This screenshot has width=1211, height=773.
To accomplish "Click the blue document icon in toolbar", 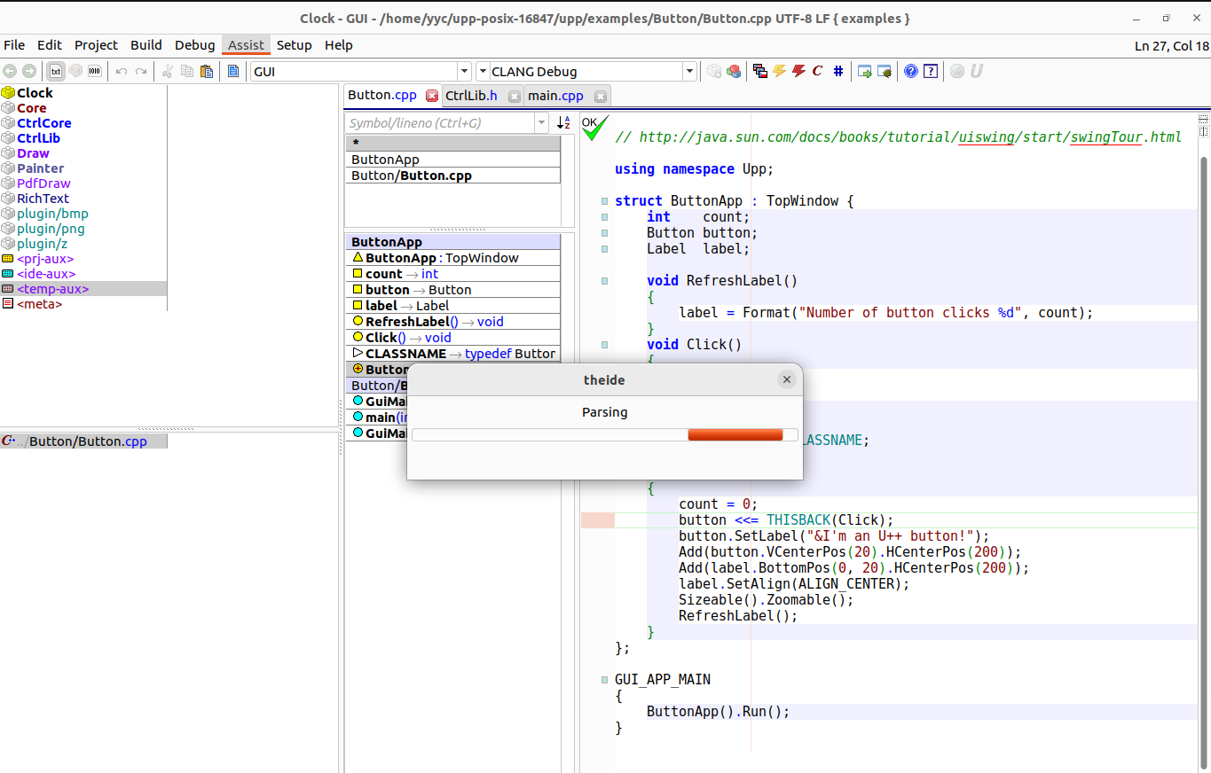I will tap(233, 72).
